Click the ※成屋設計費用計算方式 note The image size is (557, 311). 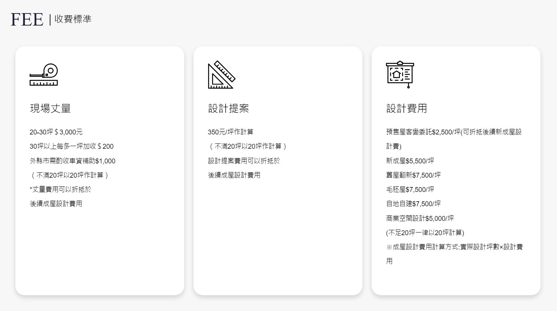coord(454,254)
